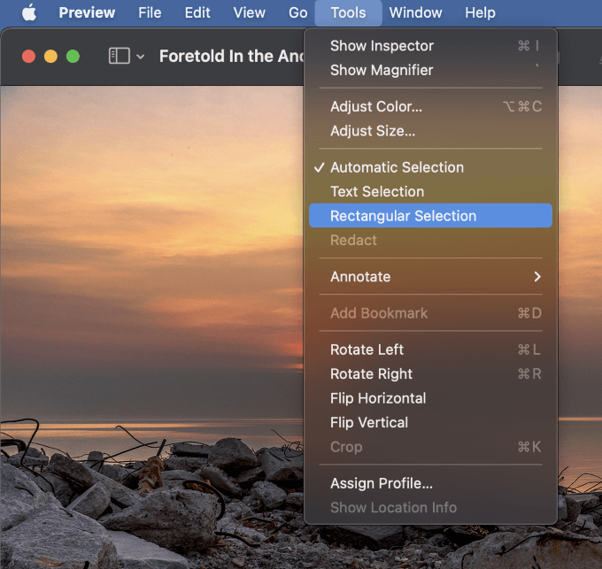602x569 pixels.
Task: Open the Annotate submenu
Action: (x=430, y=277)
